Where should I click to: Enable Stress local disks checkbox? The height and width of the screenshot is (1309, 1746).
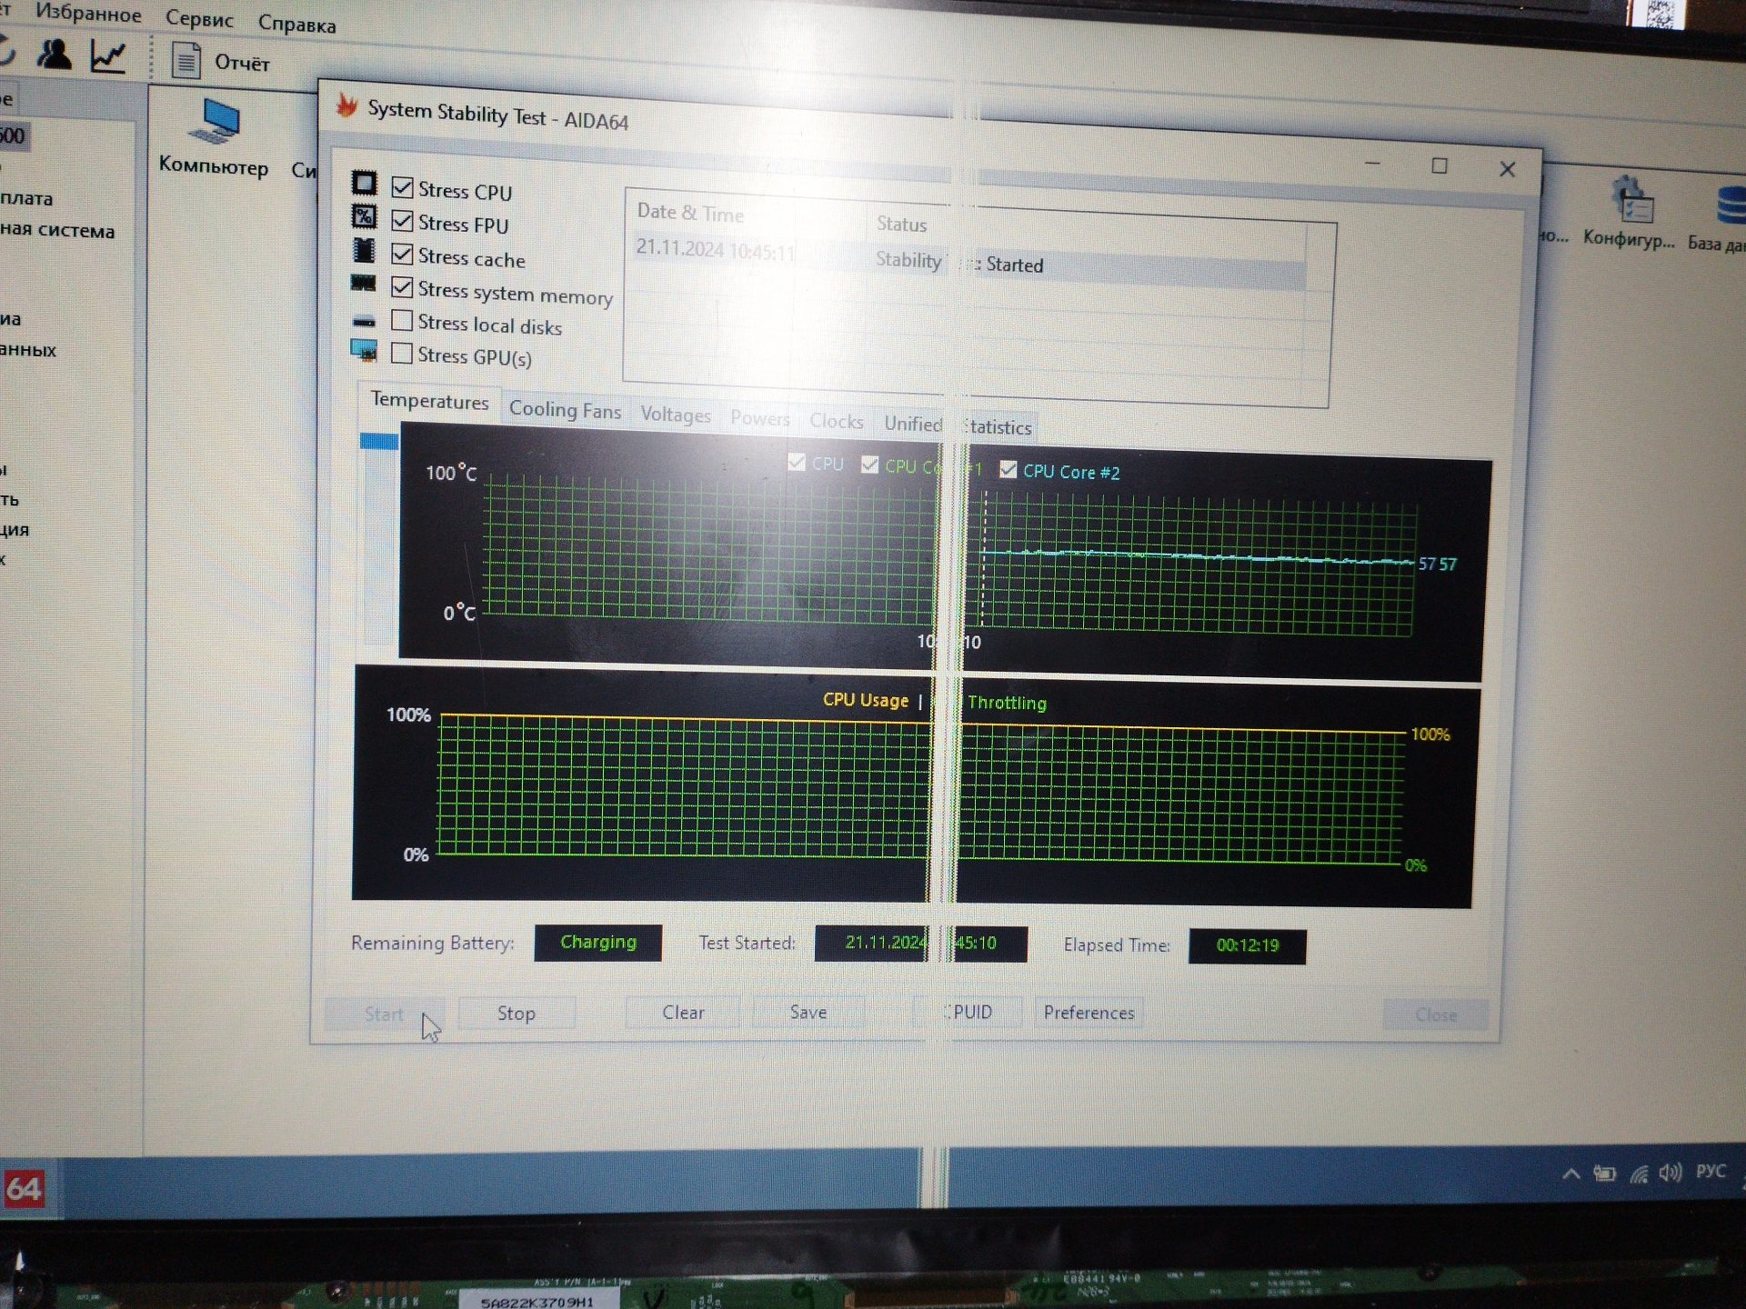(402, 320)
